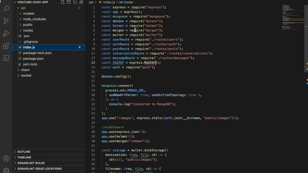Expand the client folder
308x173 pixels.
[x=18, y=70]
